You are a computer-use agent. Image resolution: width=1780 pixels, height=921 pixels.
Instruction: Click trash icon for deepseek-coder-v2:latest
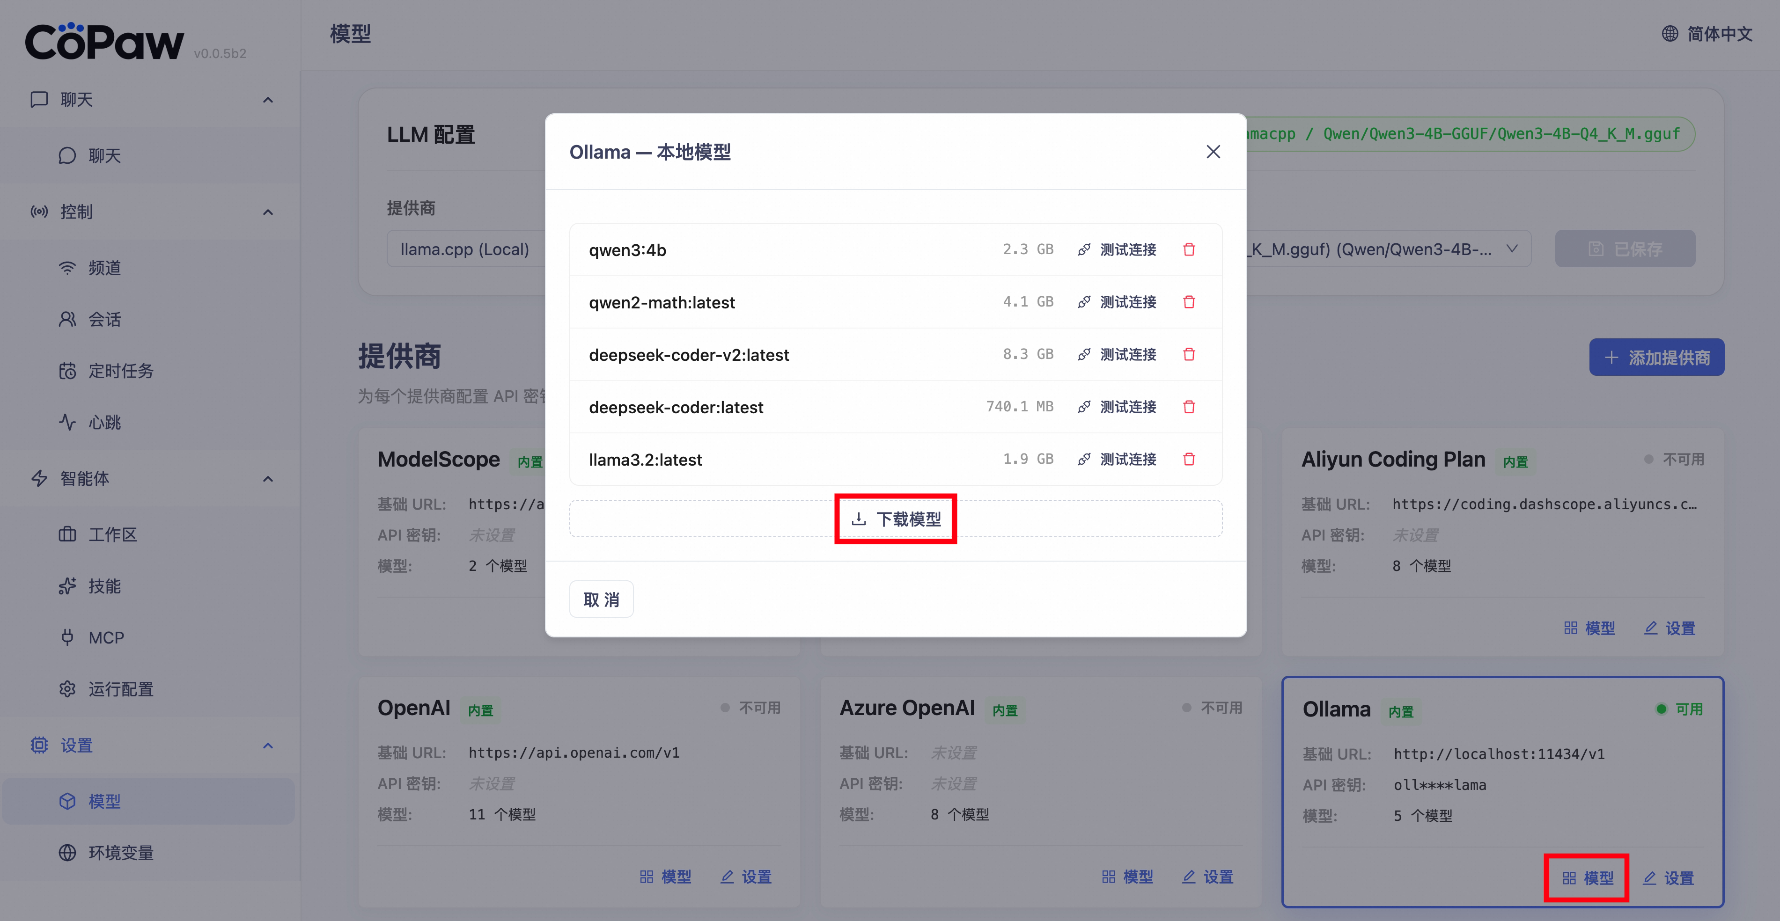1189,354
